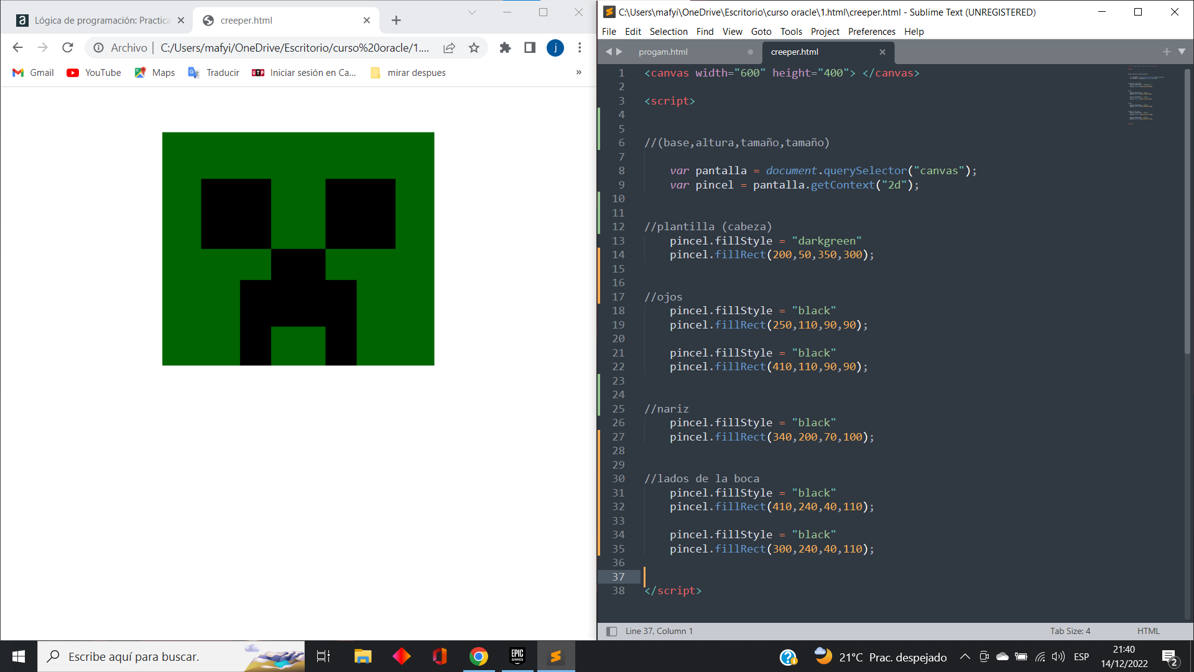The width and height of the screenshot is (1194, 672).
Task: Open YouTube bookmark
Action: [94, 73]
